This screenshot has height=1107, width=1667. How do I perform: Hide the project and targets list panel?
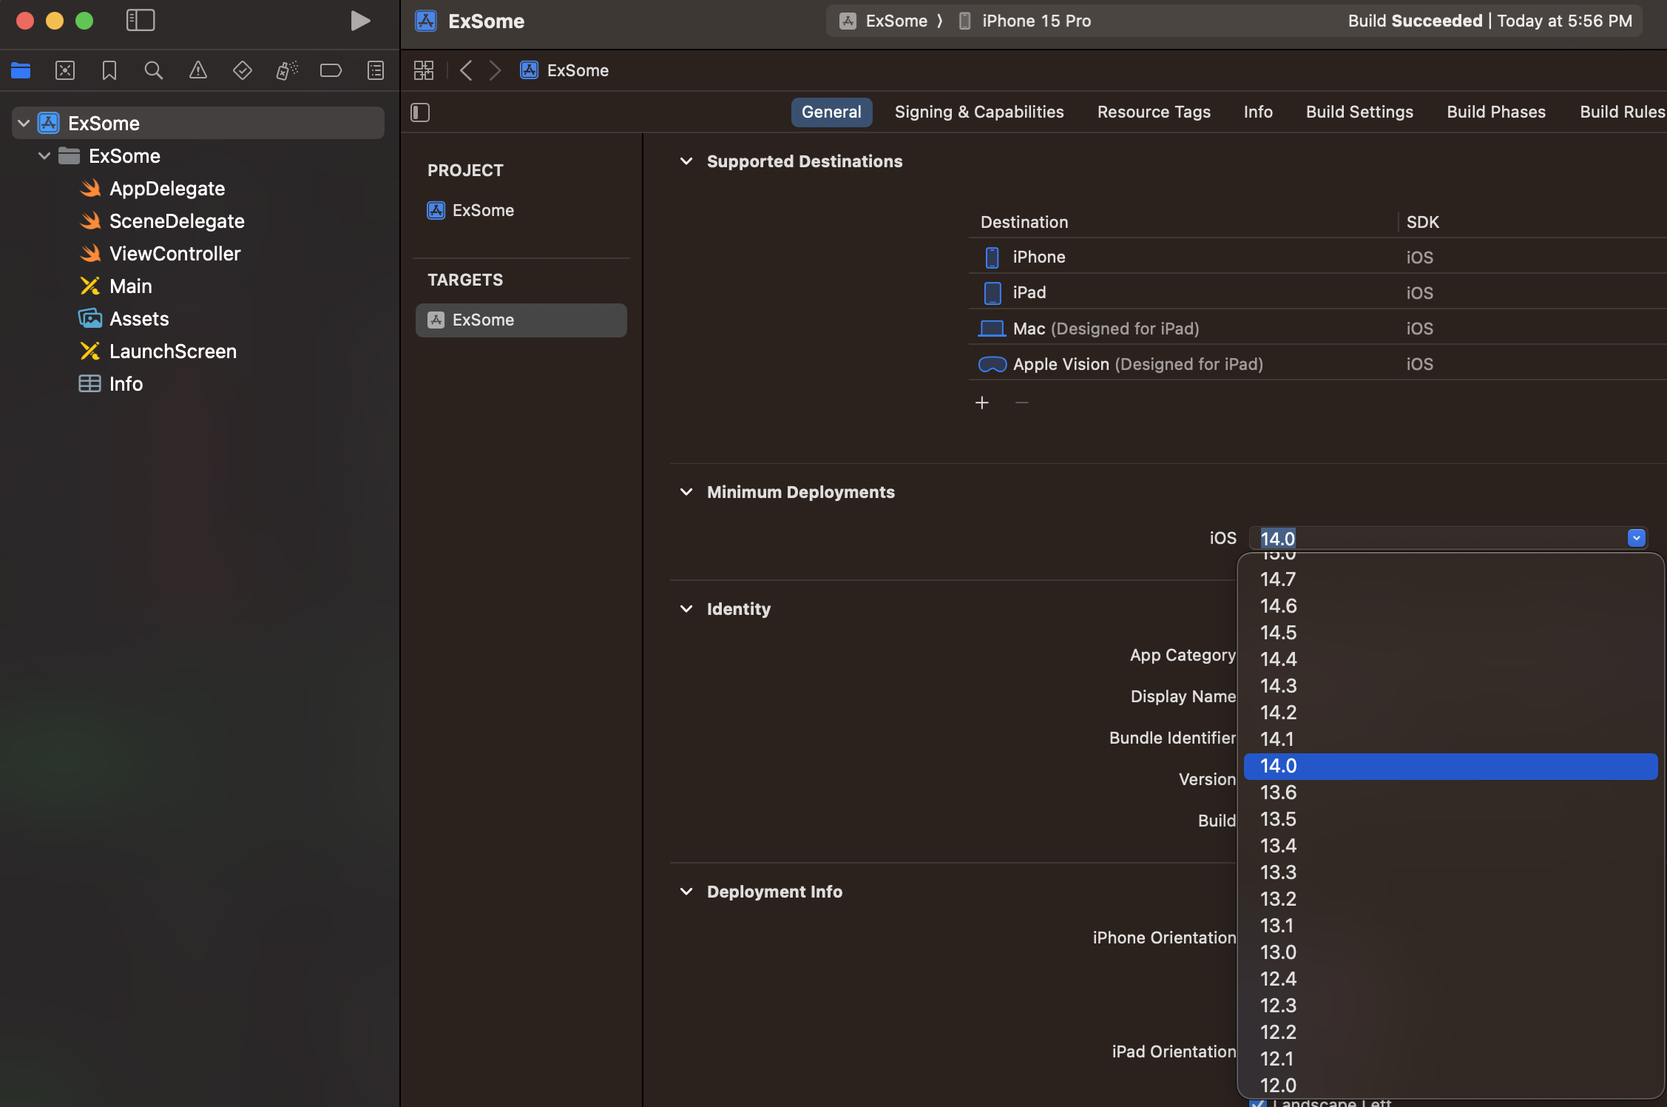click(420, 112)
